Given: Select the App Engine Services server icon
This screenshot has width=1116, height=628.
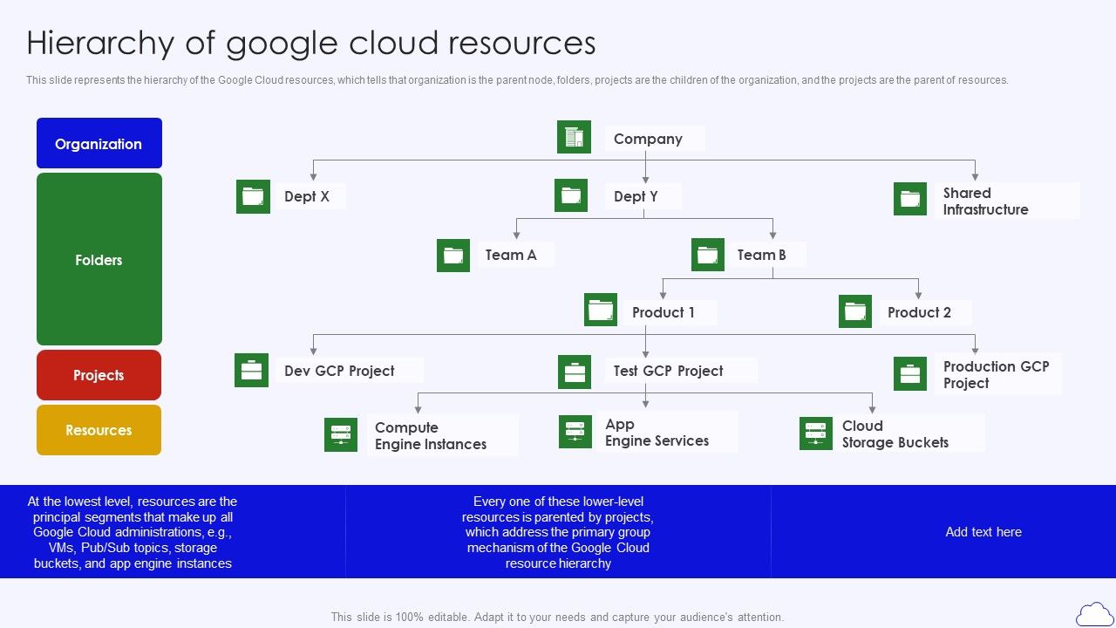Looking at the screenshot, I should tap(574, 431).
